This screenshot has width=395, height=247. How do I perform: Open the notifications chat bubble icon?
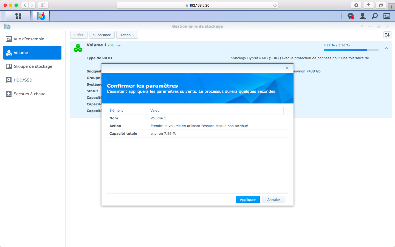(x=351, y=16)
